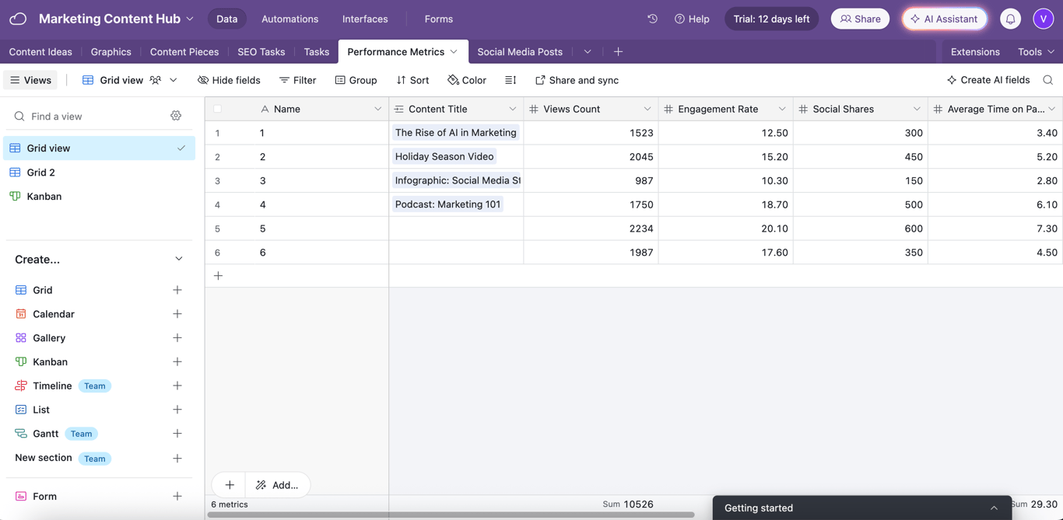This screenshot has width=1063, height=520.
Task: Switch to Graphics table tab
Action: click(111, 51)
